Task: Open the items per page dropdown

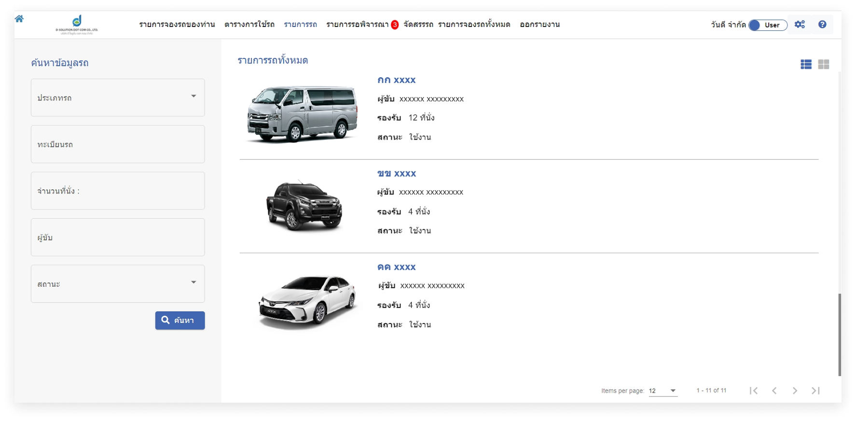Action: tap(663, 391)
